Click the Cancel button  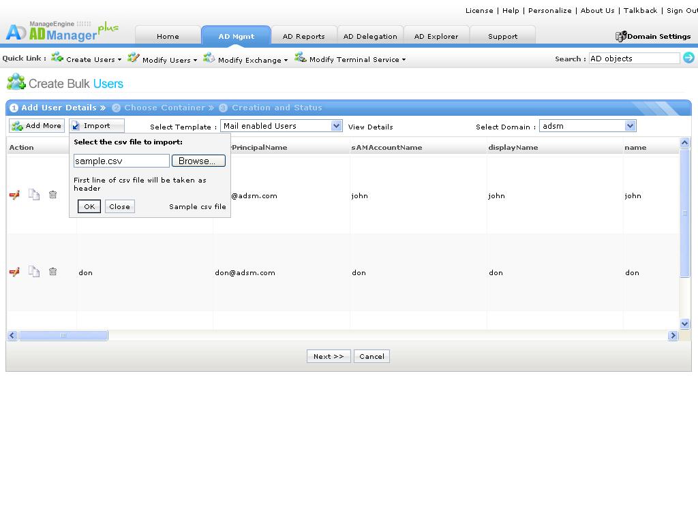point(371,356)
